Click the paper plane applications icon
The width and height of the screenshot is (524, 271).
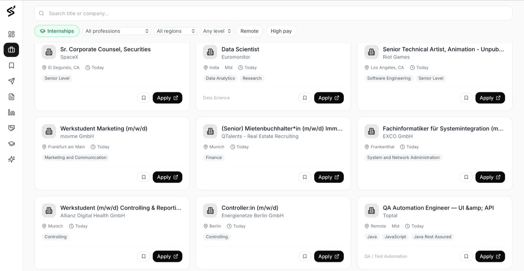point(11,81)
